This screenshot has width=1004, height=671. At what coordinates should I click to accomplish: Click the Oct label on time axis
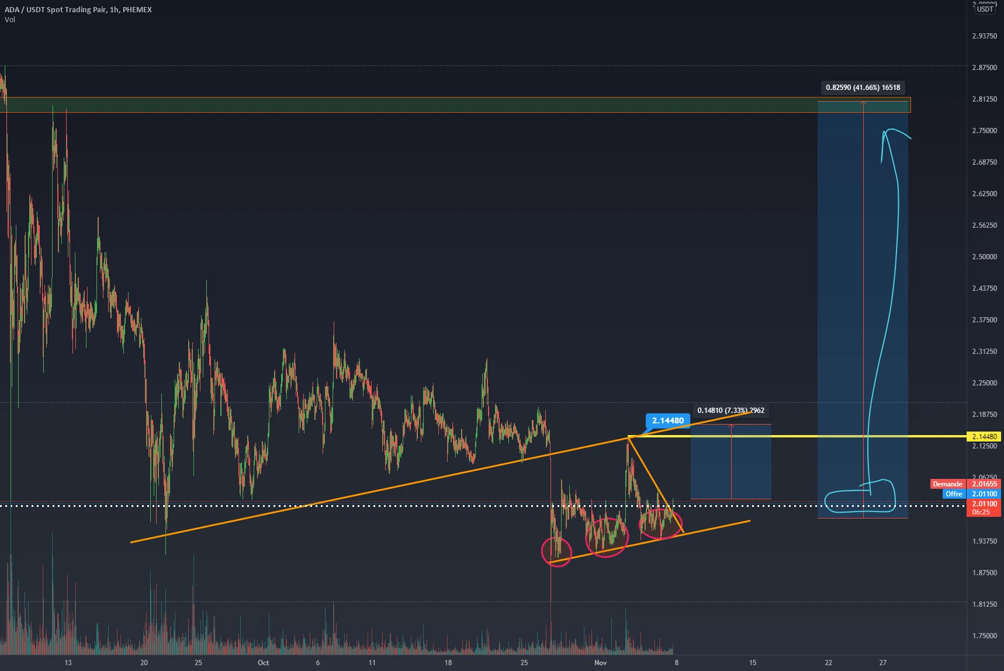click(263, 662)
